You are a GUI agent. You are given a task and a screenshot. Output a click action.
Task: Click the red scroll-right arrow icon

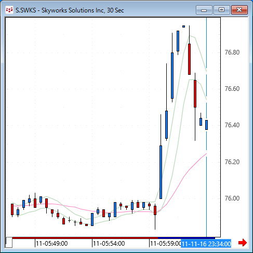243,243
